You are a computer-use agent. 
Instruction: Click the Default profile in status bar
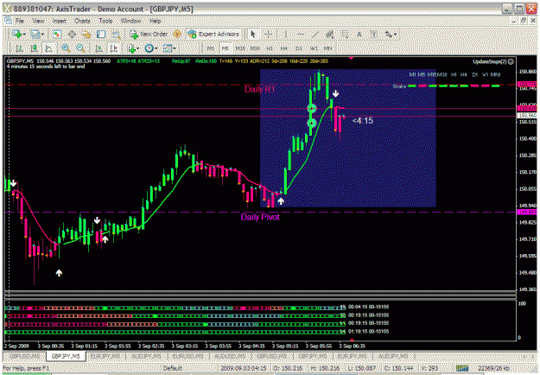point(172,368)
